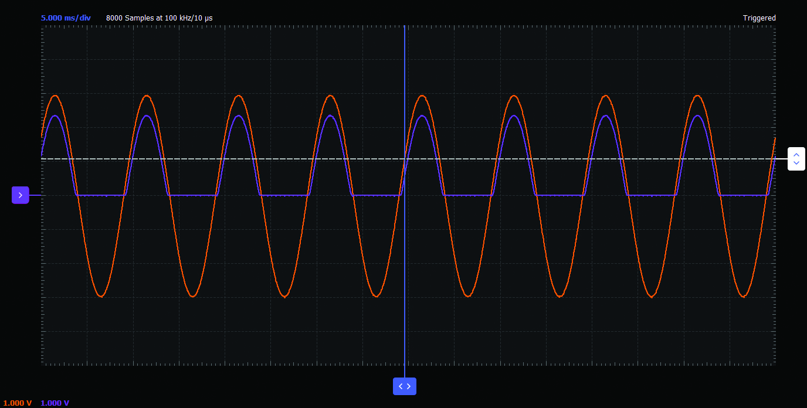Click the down chevron on the trigger level handle
This screenshot has width=807, height=408.
click(x=796, y=163)
